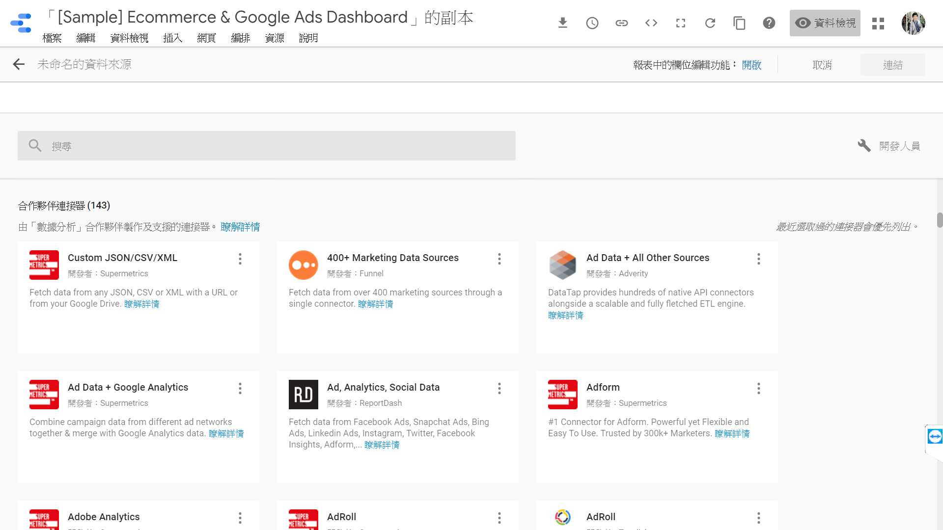943x530 pixels.
Task: Click into the 搜尋 connector search field
Action: [x=267, y=146]
